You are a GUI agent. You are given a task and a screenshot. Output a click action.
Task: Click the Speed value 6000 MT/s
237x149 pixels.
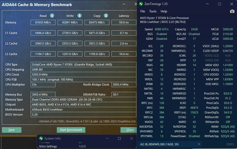coord(162,29)
